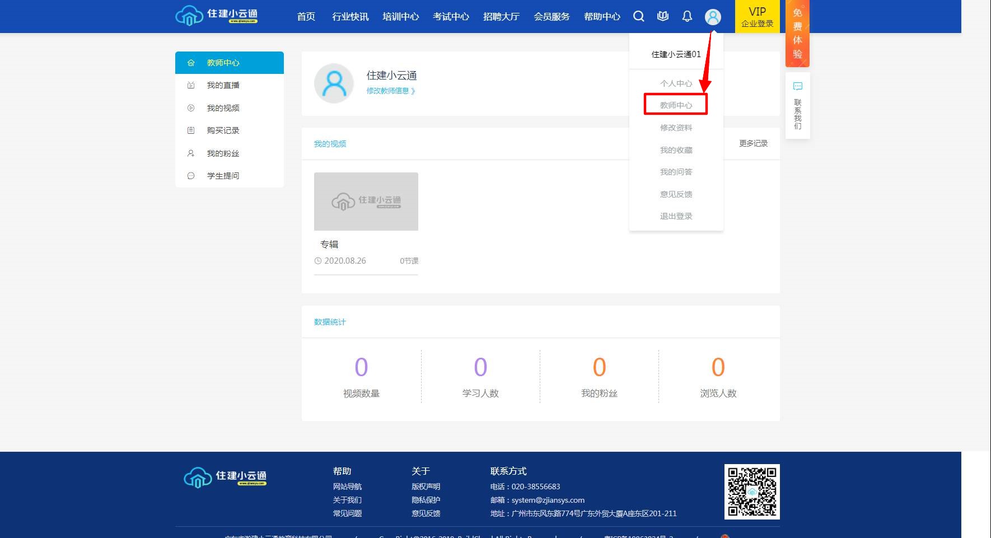Screen dimensions: 991x538
Task: Click the VIP企业登录 button
Action: coord(757,16)
